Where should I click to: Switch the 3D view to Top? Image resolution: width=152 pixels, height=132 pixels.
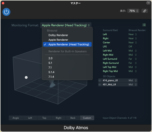tap(44, 118)
